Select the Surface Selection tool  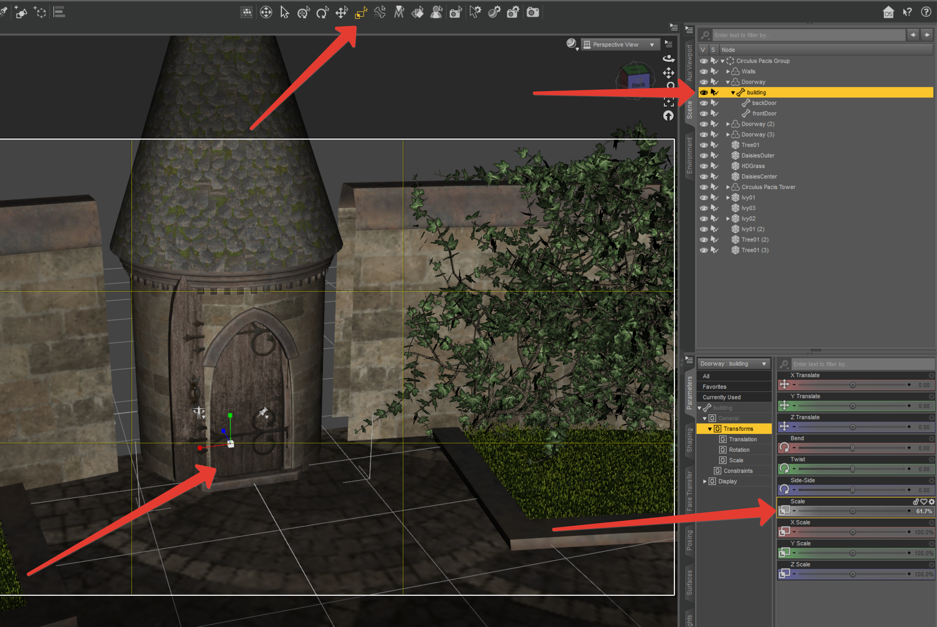pyautogui.click(x=418, y=12)
